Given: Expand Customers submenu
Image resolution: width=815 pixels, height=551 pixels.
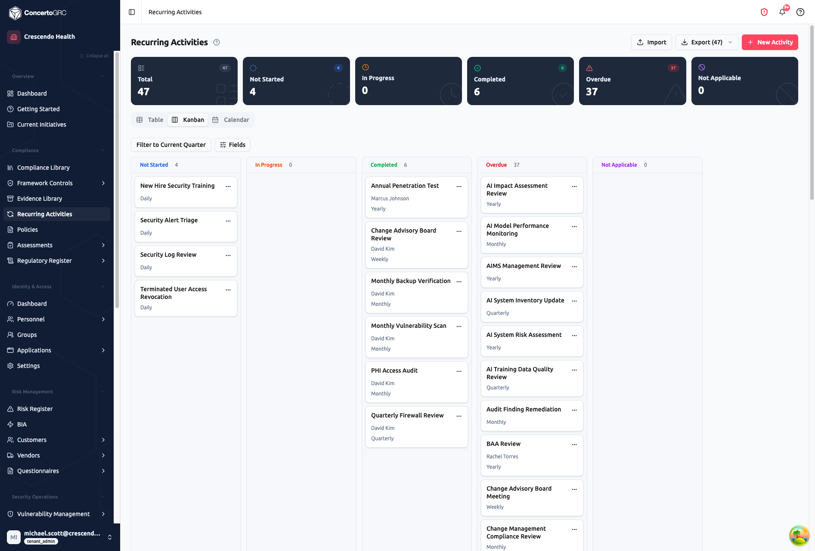Looking at the screenshot, I should click(103, 440).
